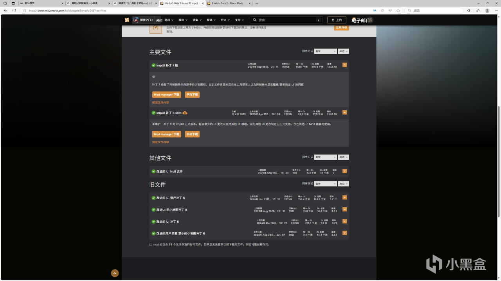Click green check icon of 改进的 UI 补丁 6

[153, 222]
